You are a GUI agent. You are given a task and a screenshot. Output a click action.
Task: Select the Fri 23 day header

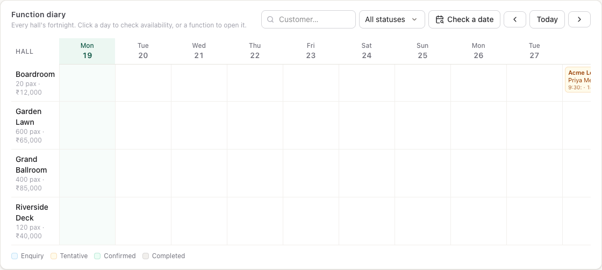[311, 51]
